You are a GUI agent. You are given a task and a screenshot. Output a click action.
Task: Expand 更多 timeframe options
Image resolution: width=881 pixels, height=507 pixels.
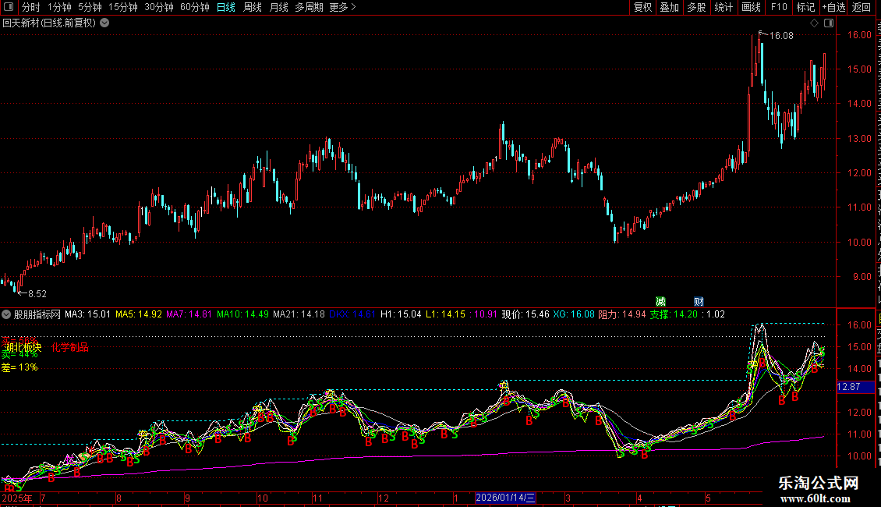click(343, 7)
